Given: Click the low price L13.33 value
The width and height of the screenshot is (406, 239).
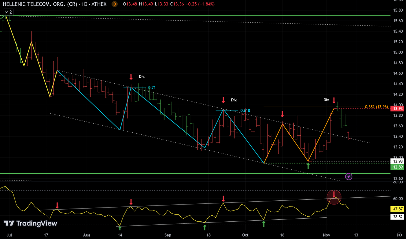Looking at the screenshot, I should click(x=162, y=4).
